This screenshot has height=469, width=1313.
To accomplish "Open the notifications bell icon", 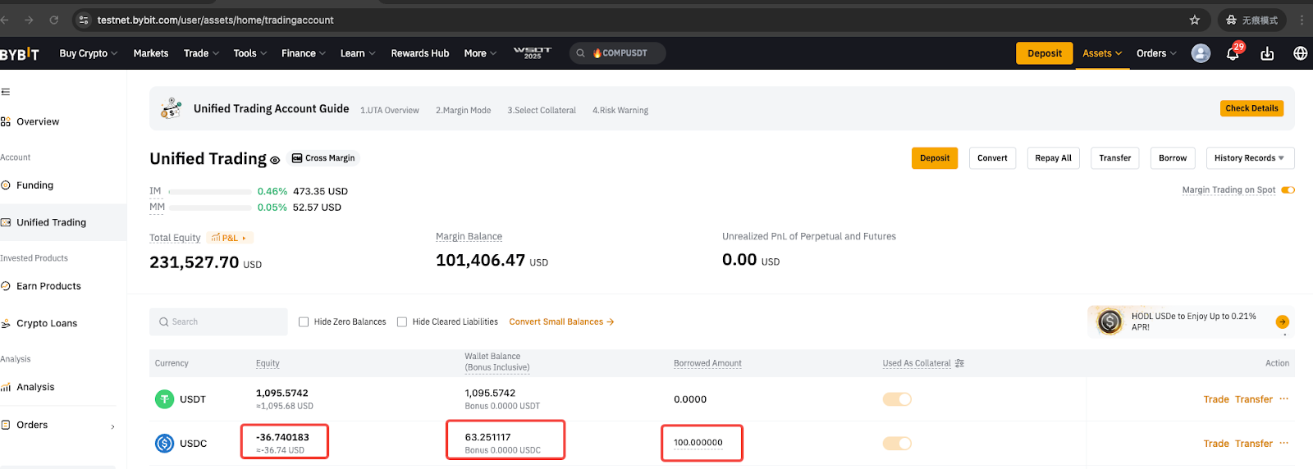I will point(1233,53).
